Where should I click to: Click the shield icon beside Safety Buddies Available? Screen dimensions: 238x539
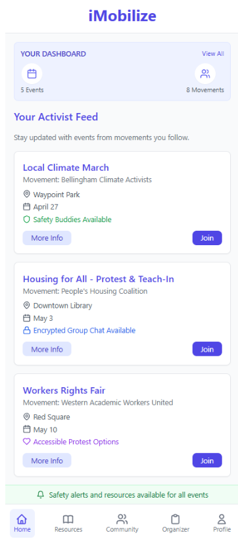tap(26, 220)
